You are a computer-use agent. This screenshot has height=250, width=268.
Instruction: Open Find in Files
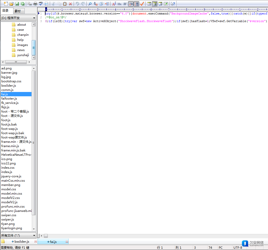[101, 4]
